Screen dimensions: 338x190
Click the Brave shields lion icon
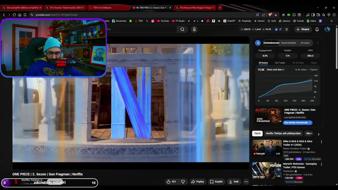[x=270, y=15]
